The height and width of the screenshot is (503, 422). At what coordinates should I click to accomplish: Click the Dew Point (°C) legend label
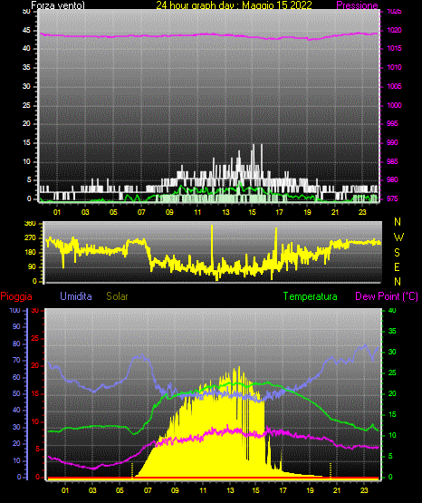(387, 296)
